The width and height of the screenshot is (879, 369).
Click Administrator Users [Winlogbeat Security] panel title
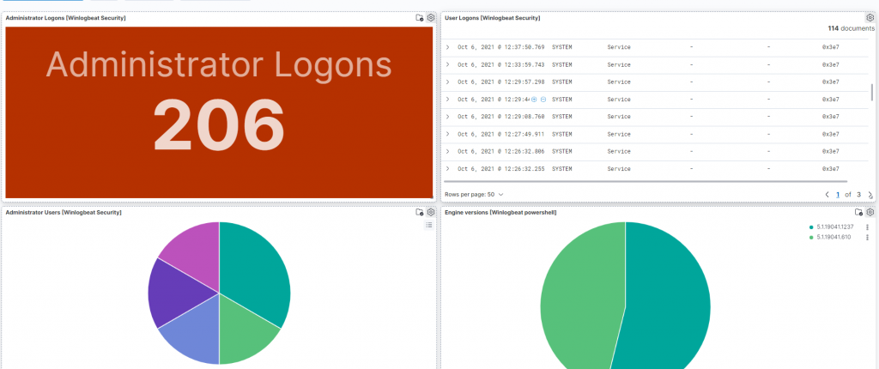tap(64, 213)
